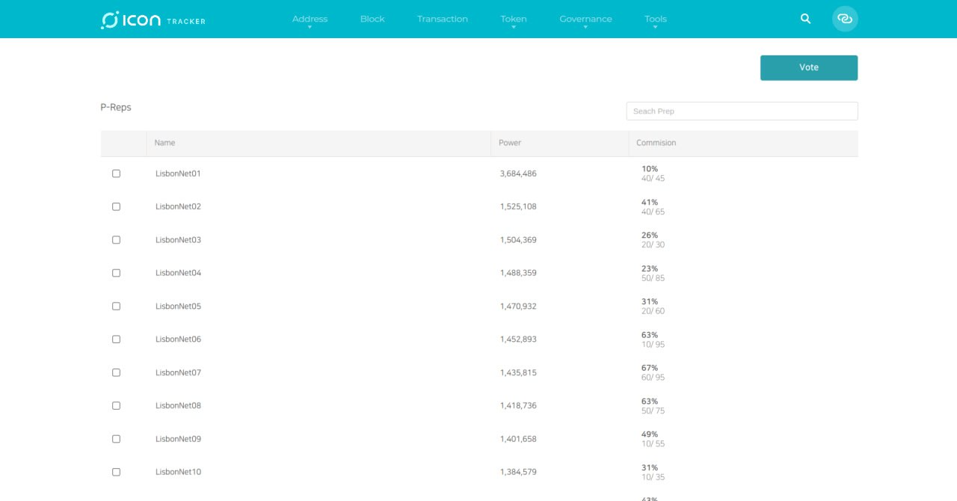957x501 pixels.
Task: Check the box for LisbonNet07
Action: pyautogui.click(x=116, y=372)
